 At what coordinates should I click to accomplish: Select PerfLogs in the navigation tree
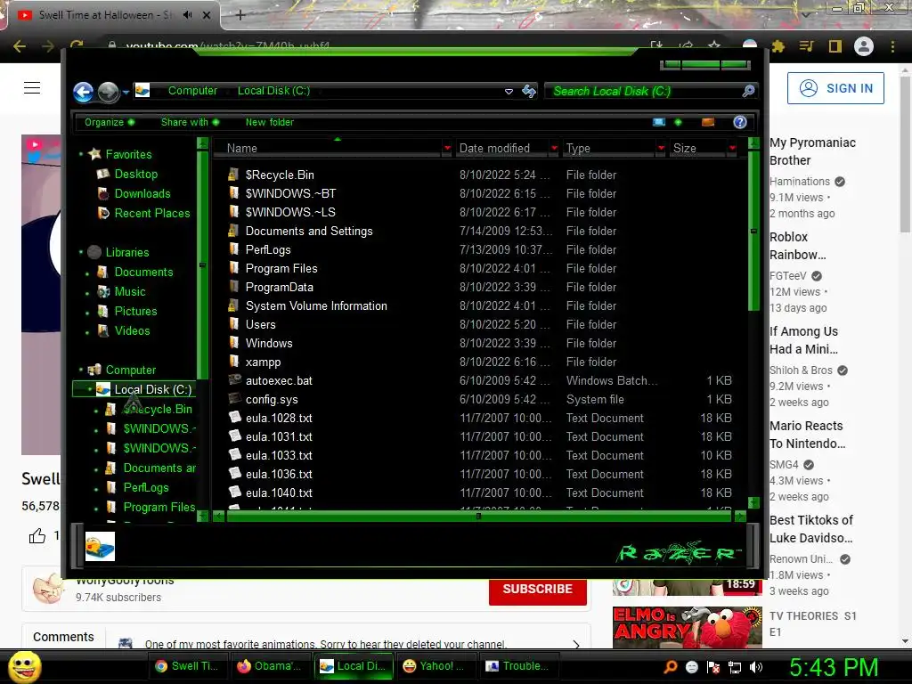click(145, 487)
